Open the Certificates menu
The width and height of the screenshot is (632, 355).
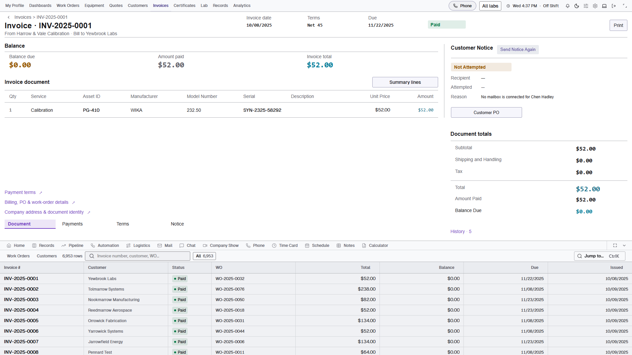click(x=184, y=6)
